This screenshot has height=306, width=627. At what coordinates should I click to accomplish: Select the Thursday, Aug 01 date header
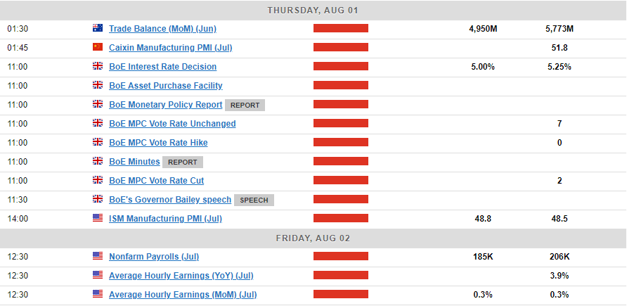(313, 10)
